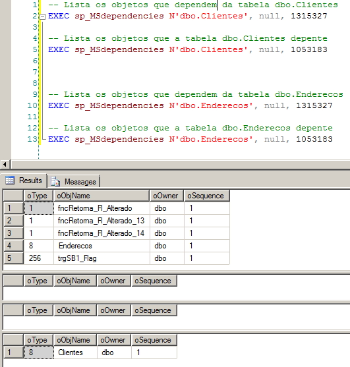Select row 4 header containing Enderecos

tap(14, 246)
